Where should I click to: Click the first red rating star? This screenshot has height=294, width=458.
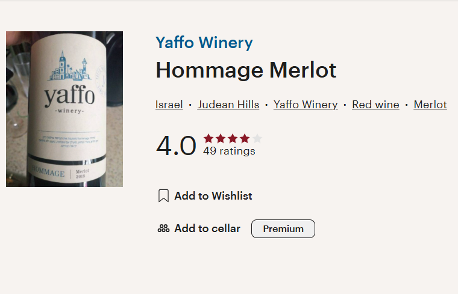pyautogui.click(x=209, y=138)
